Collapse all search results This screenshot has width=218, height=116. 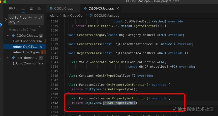[x=40, y=9]
